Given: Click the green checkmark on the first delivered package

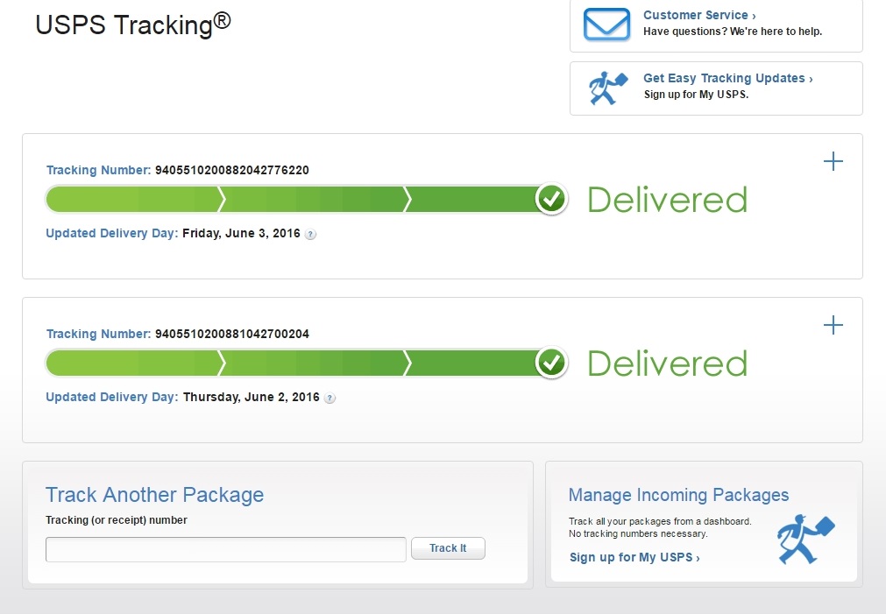Looking at the screenshot, I should click(551, 200).
